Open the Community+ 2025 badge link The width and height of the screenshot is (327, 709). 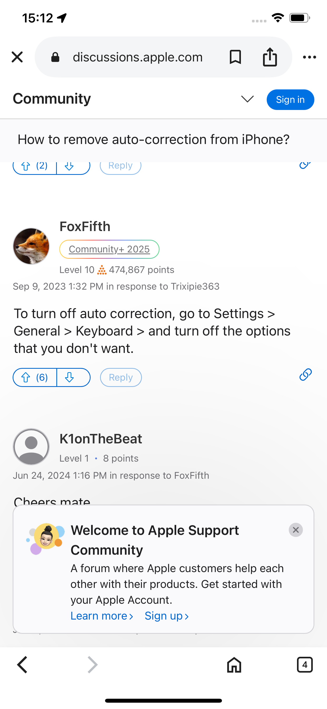109,249
